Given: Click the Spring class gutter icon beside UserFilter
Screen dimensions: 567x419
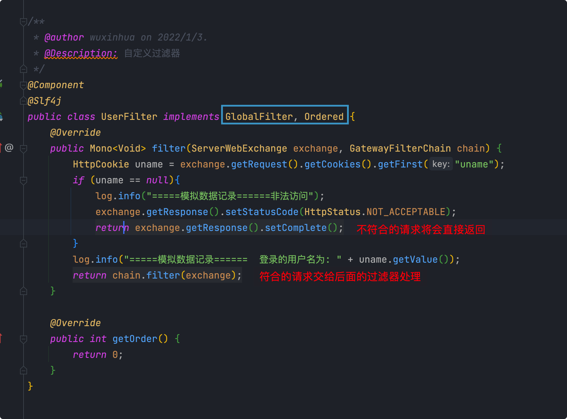Looking at the screenshot, I should coord(1,117).
